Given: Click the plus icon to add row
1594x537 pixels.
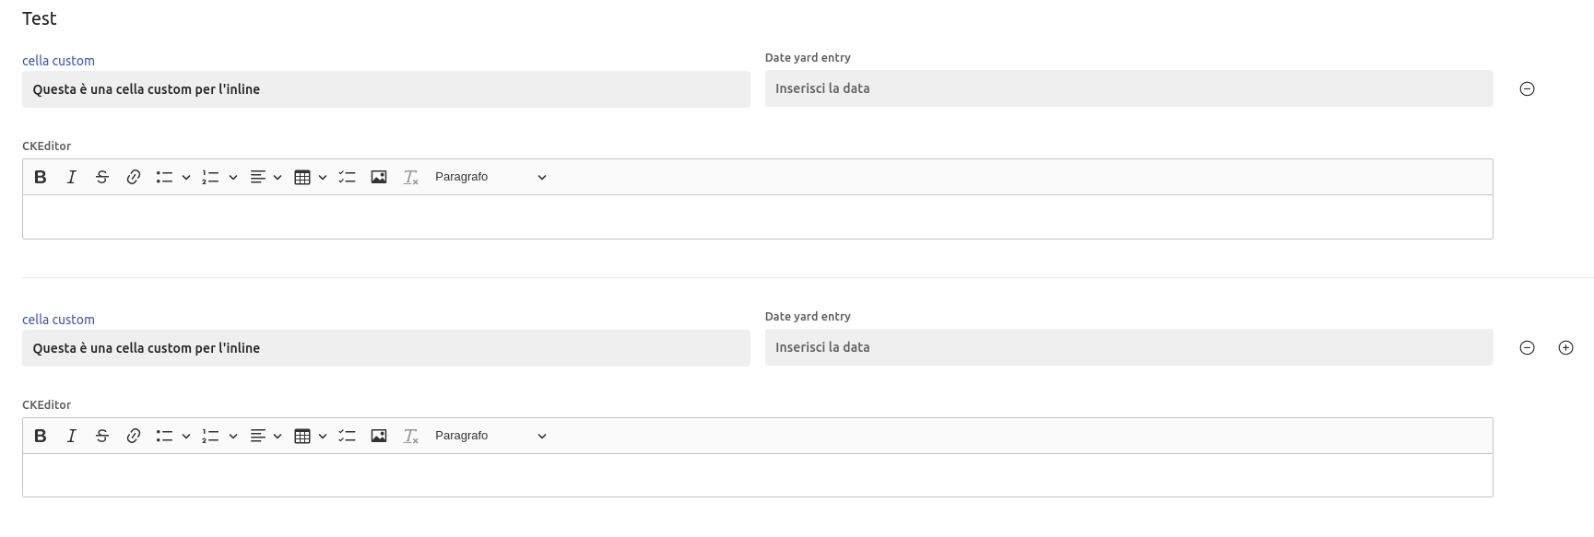Looking at the screenshot, I should [1565, 347].
